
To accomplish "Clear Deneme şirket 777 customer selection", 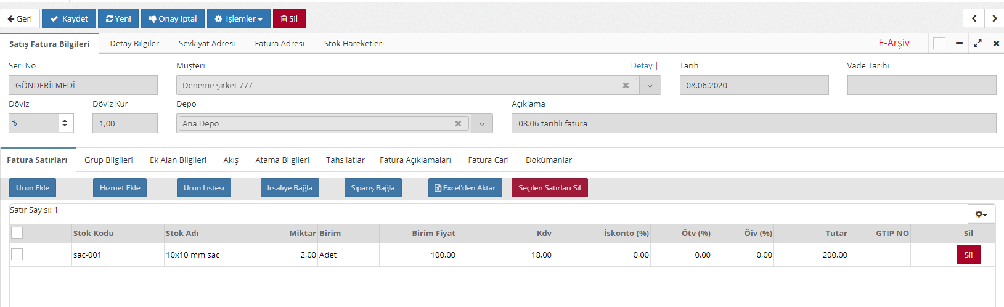I will click(626, 85).
